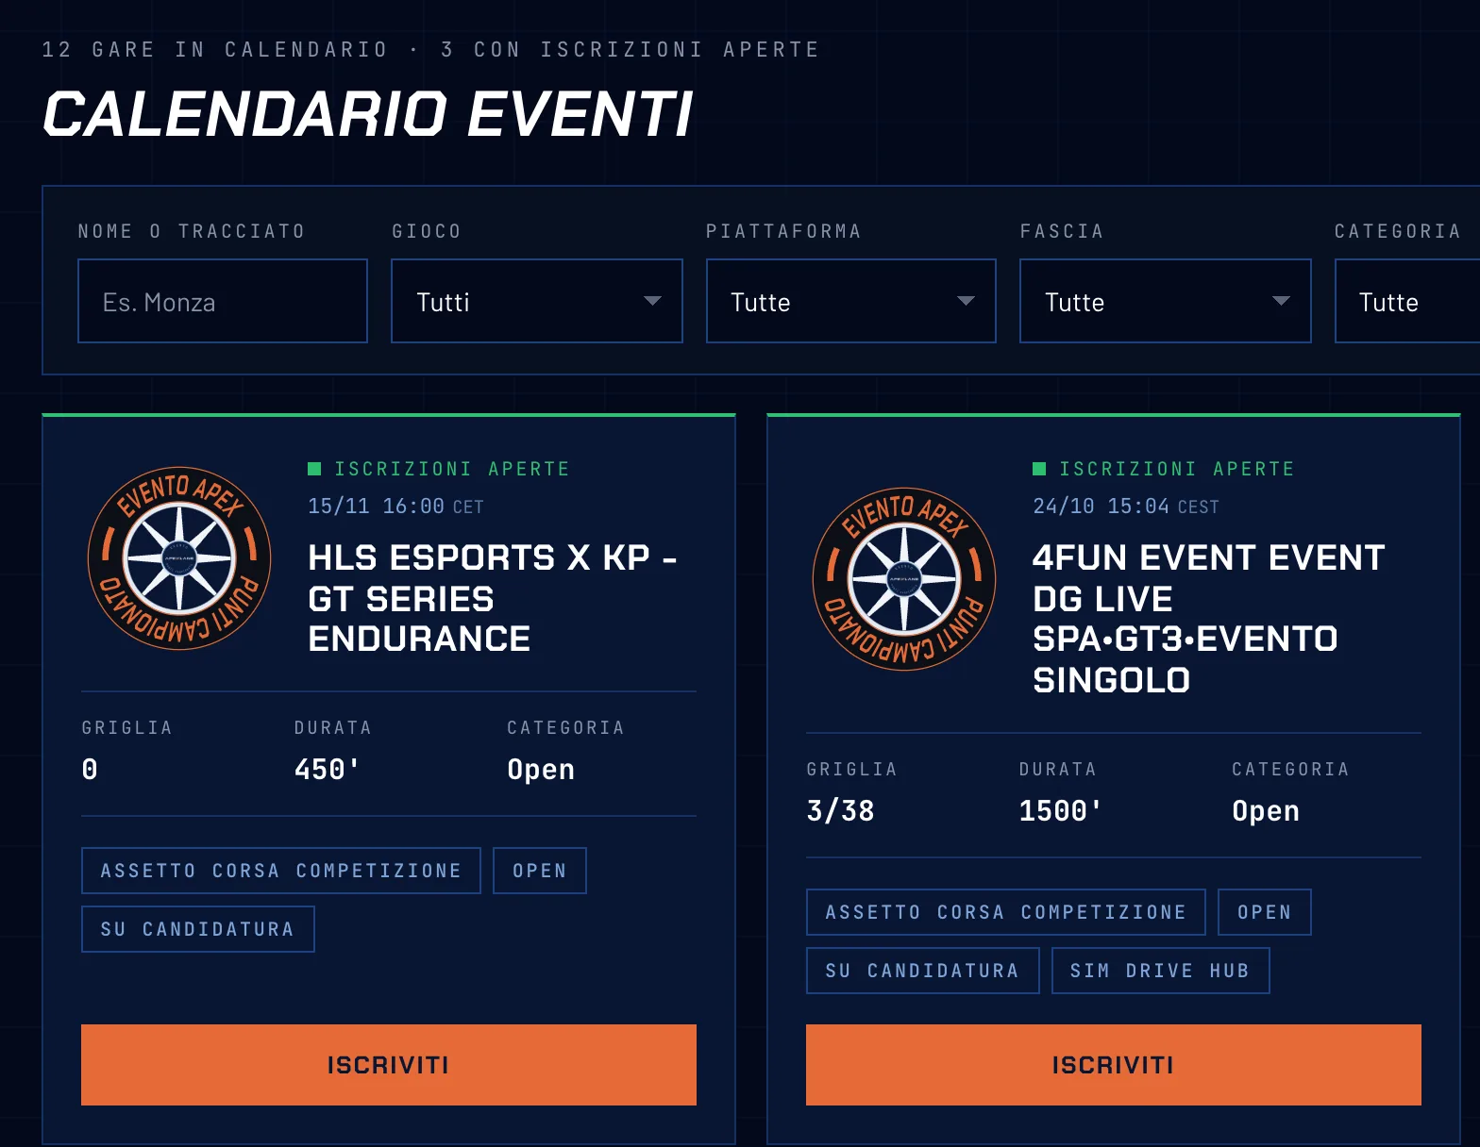Click the 3/38 grid value

841,811
